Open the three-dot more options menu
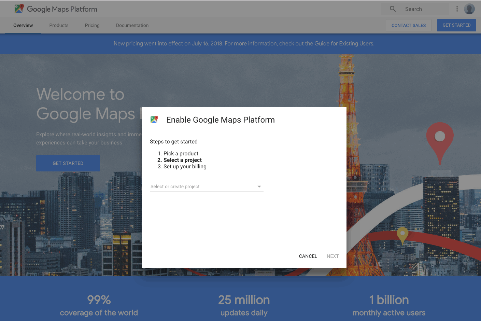 [457, 9]
